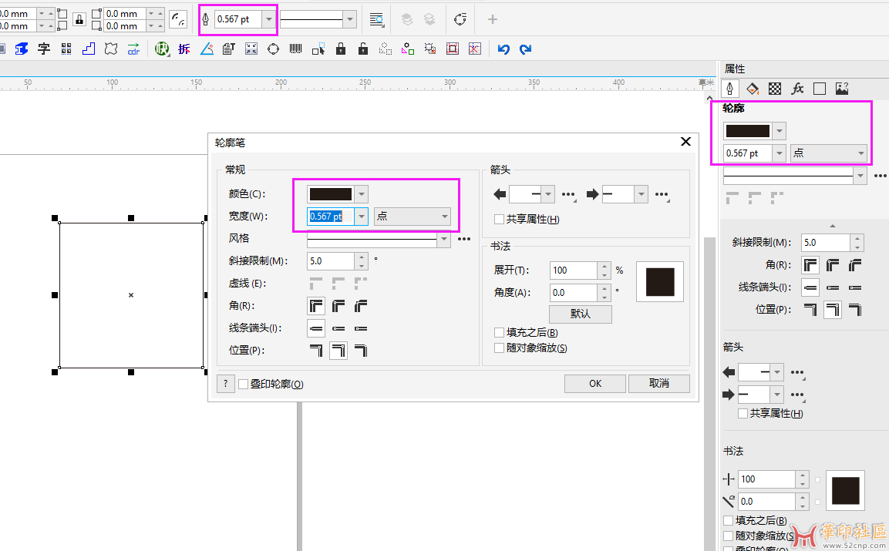Image resolution: width=889 pixels, height=551 pixels.
Task: Click the locked padlock toolbar icon
Action: pos(341,49)
